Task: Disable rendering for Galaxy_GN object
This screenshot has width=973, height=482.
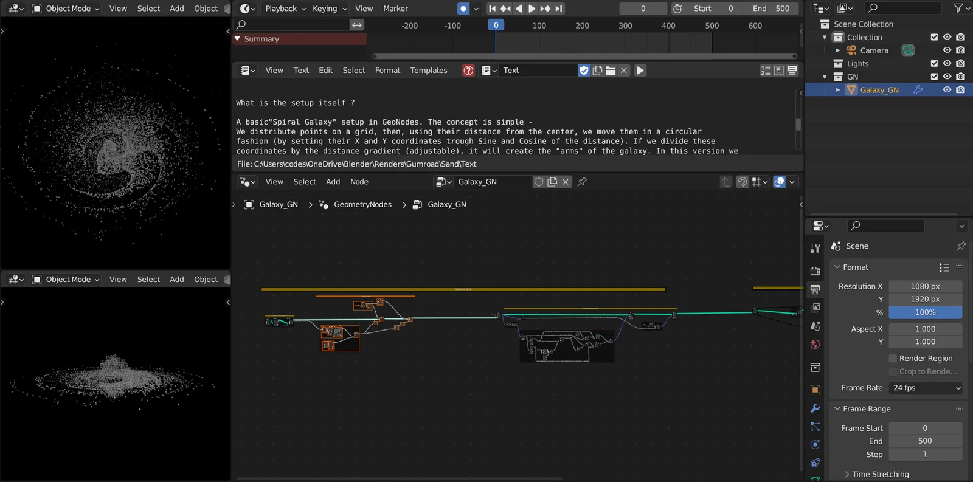Action: 960,90
